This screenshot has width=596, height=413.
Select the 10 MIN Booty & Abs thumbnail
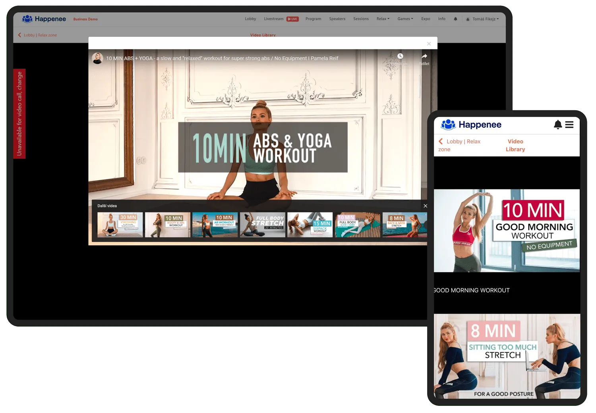click(168, 225)
